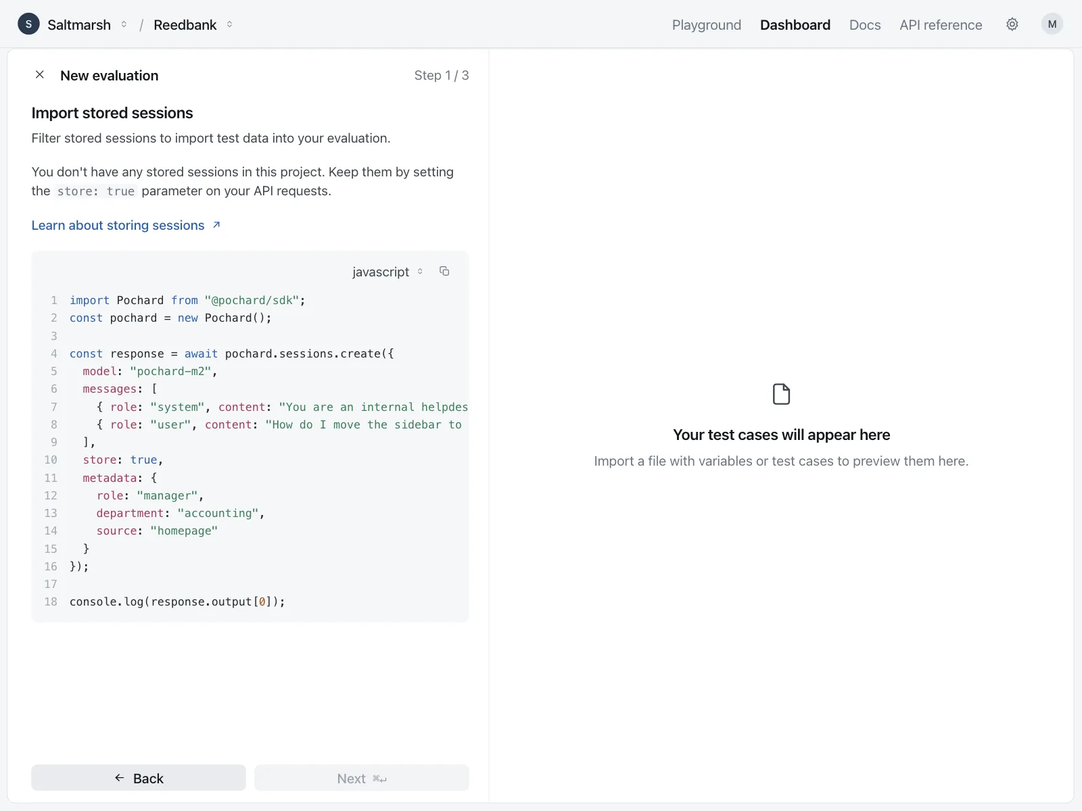Click the Next button

362,778
